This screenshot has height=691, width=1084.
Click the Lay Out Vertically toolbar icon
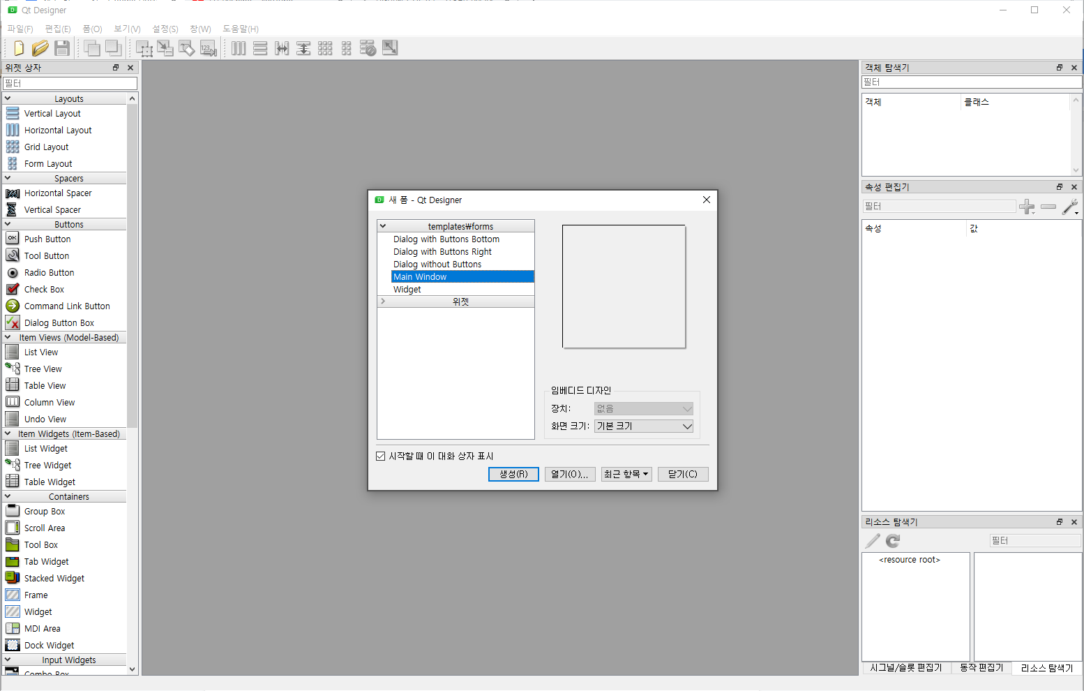(259, 48)
